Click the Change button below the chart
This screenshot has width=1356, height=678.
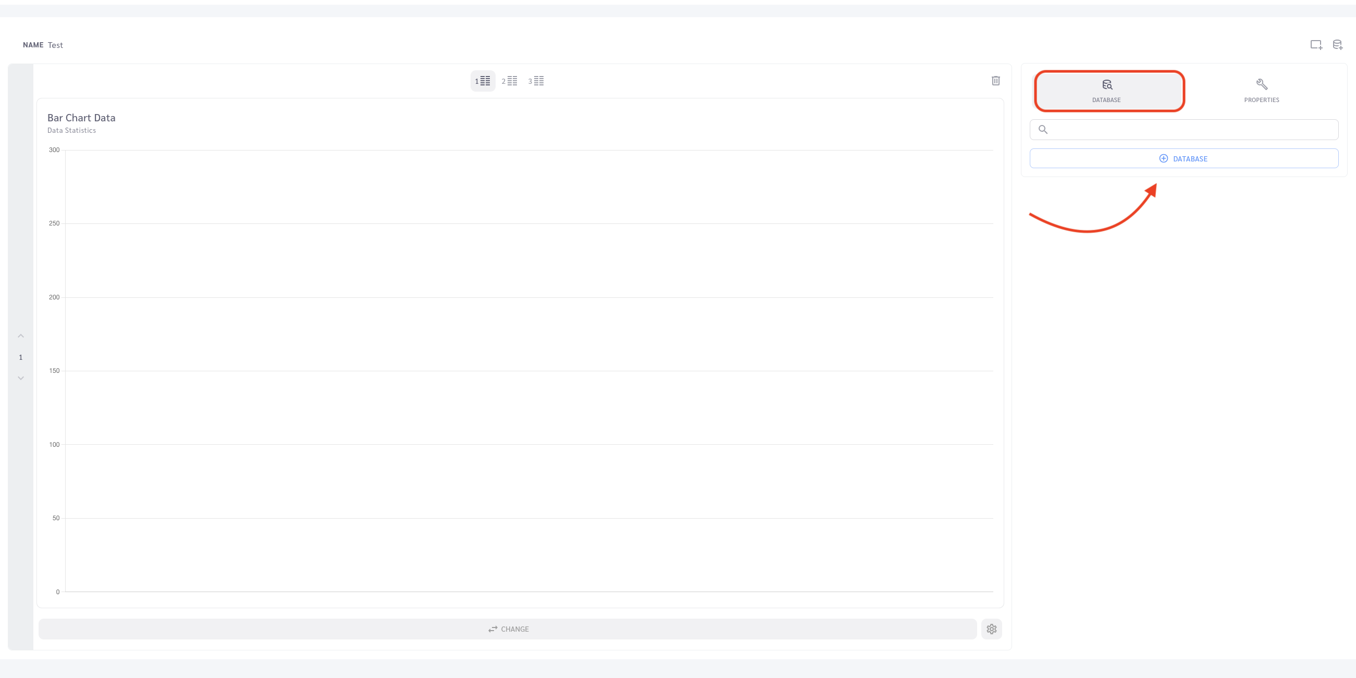(x=508, y=629)
